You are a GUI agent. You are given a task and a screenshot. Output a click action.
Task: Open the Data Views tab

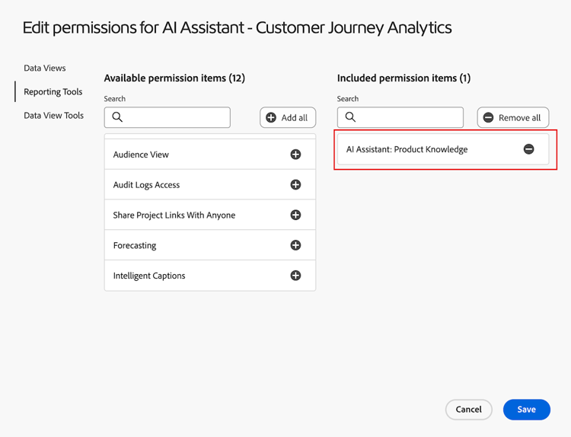[x=45, y=69]
